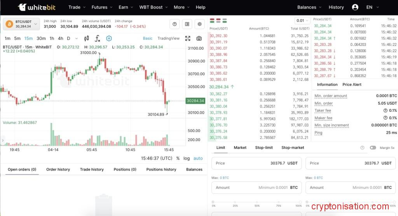Click the help question mark icon near chart
Image resolution: width=398 pixels, height=216 pixels.
point(175,24)
